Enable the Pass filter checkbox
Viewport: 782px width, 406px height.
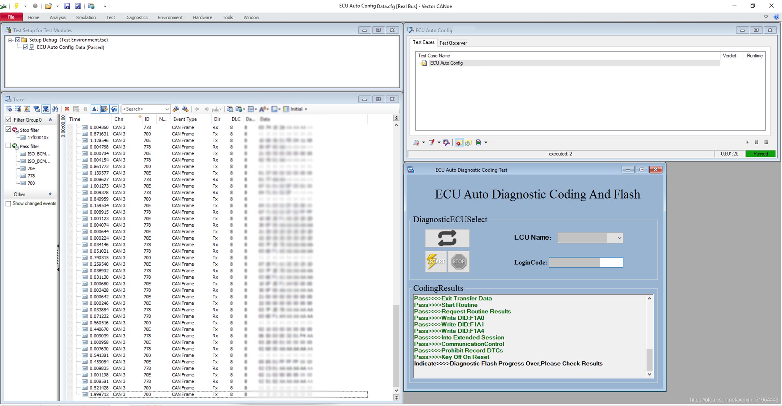pos(8,146)
